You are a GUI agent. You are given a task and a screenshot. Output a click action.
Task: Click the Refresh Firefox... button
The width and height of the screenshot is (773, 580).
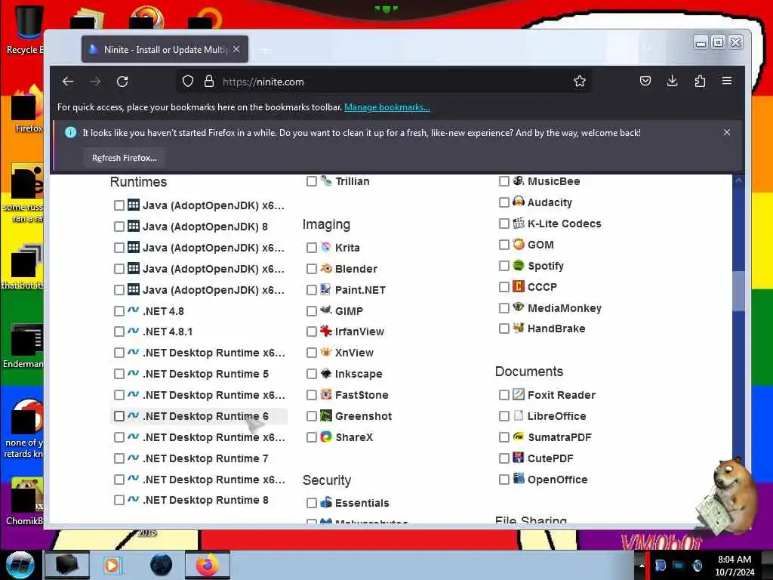pyautogui.click(x=125, y=158)
